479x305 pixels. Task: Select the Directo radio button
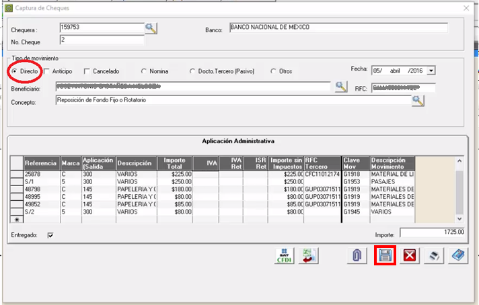14,71
